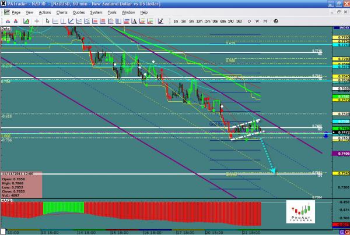Expand the Quotes menu
The width and height of the screenshot is (350, 235).
click(79, 12)
